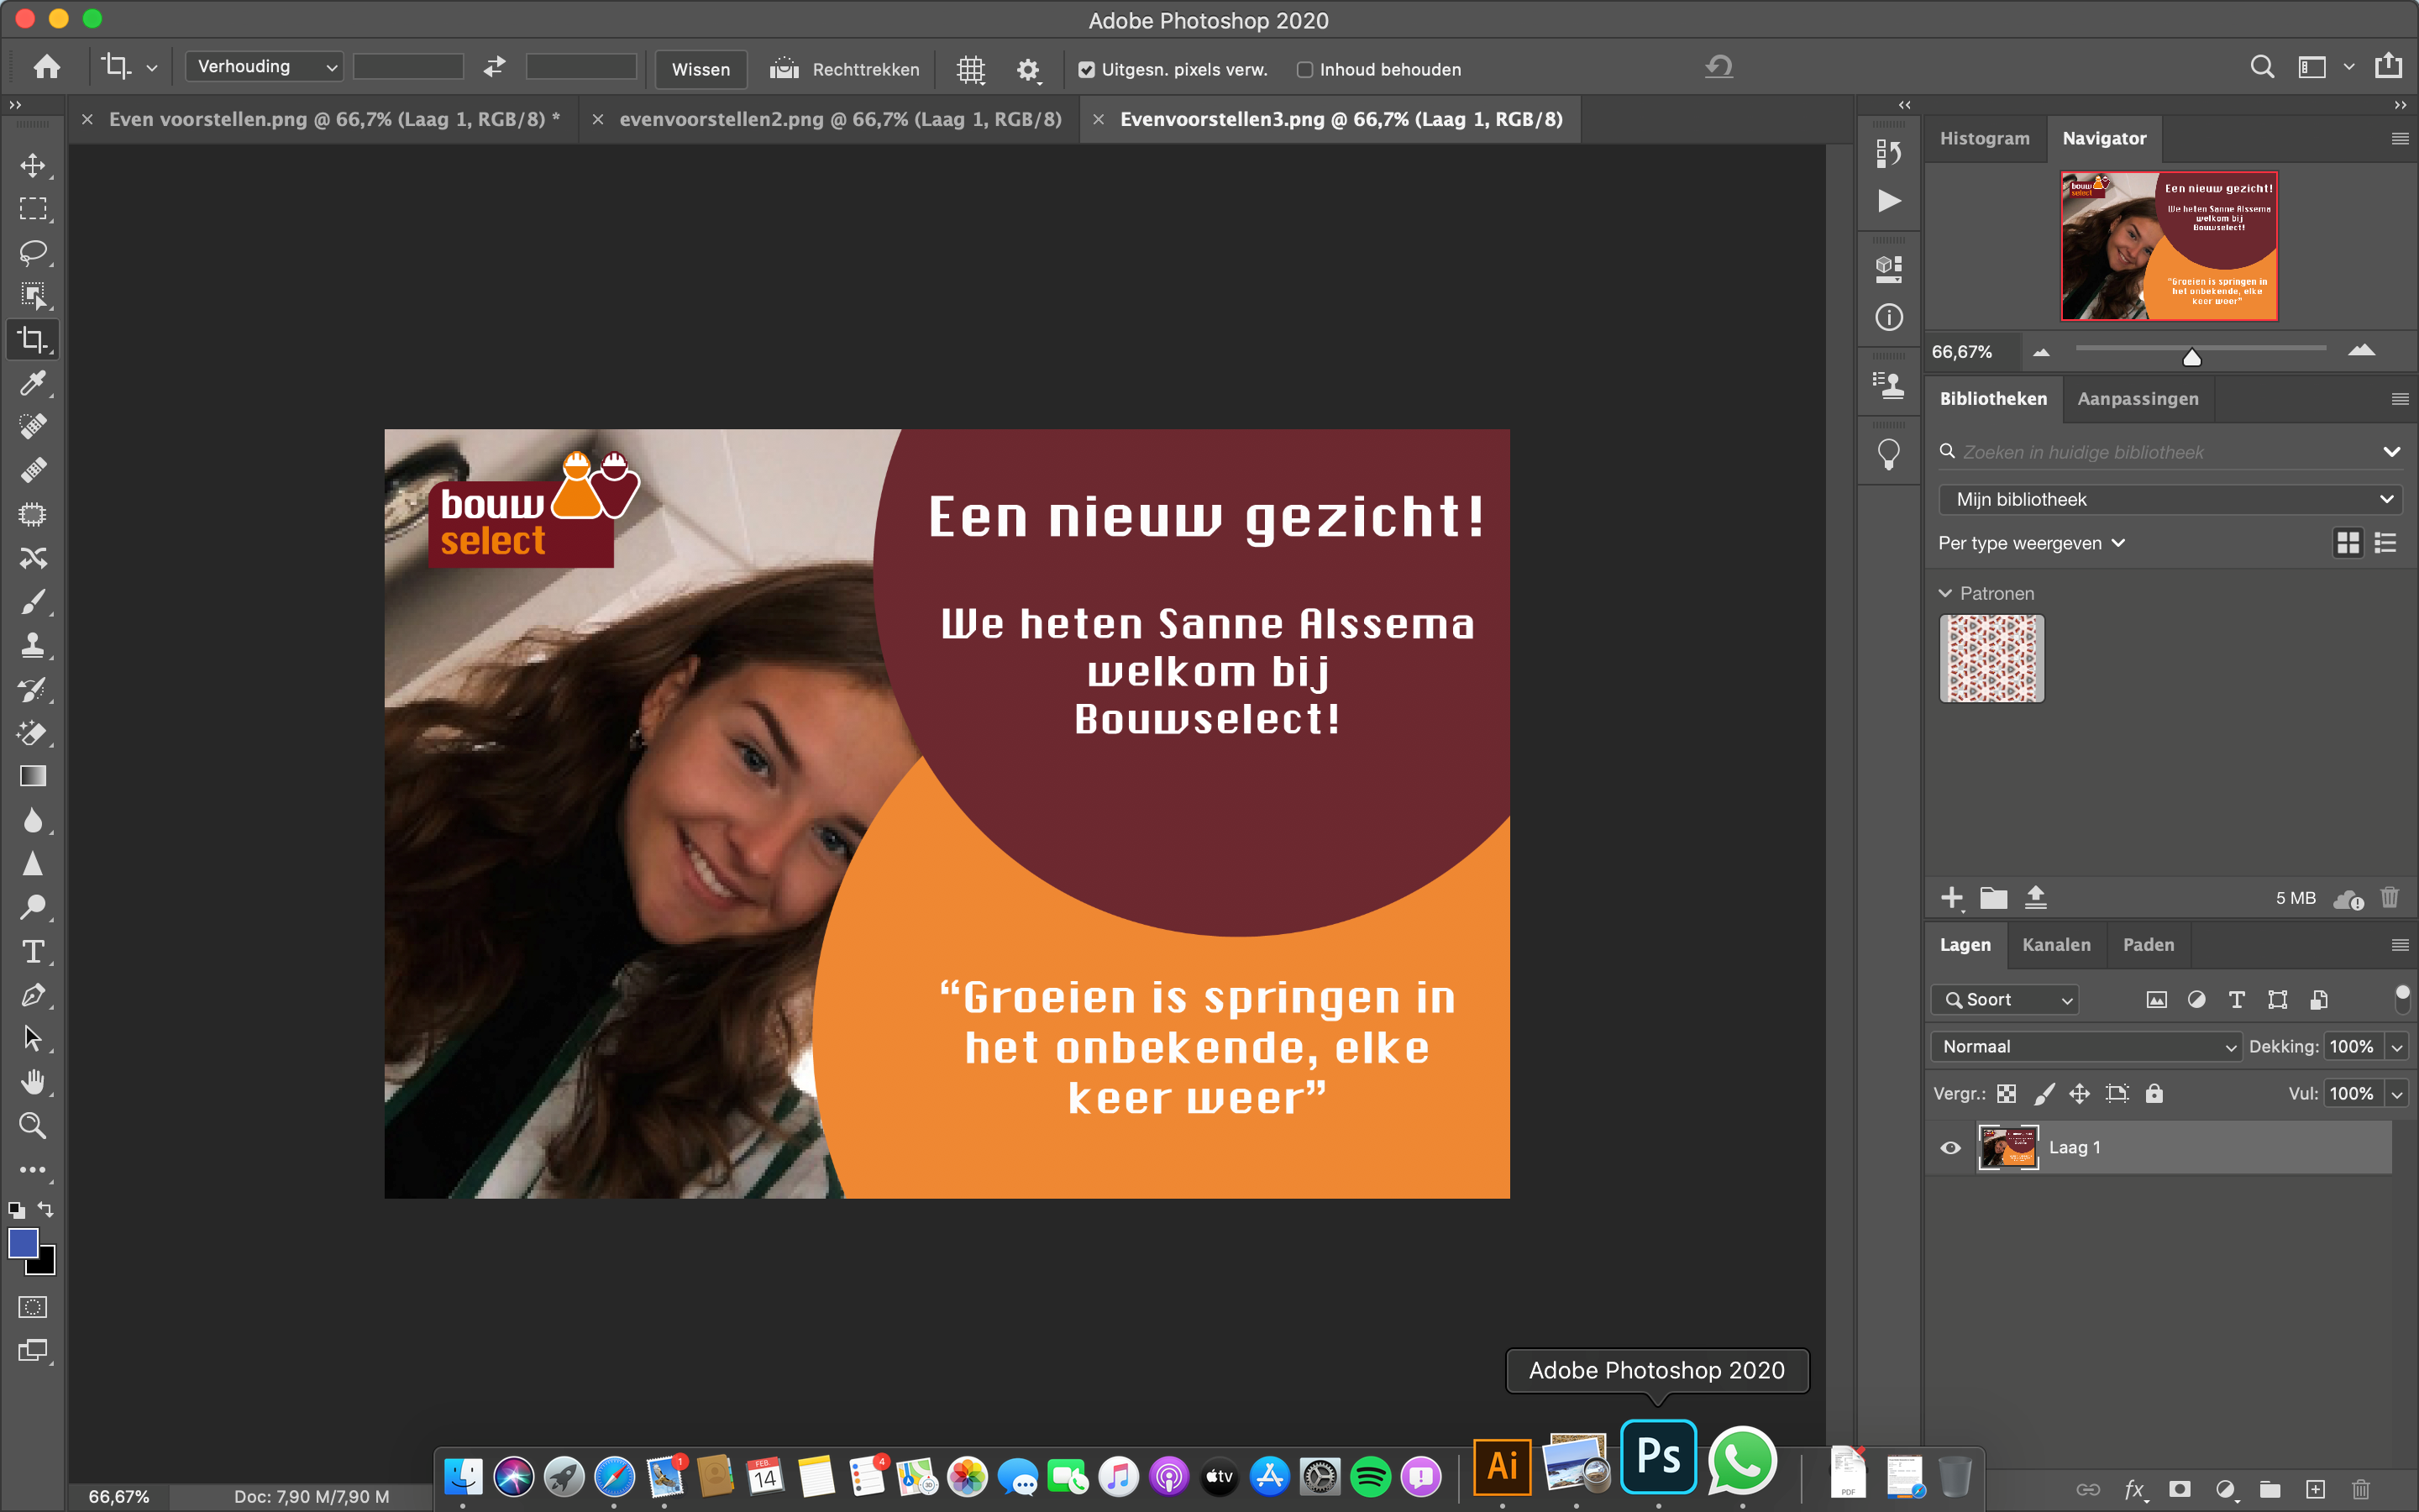Switch to the Paden tab
Image resolution: width=2419 pixels, height=1512 pixels.
coord(2148,945)
